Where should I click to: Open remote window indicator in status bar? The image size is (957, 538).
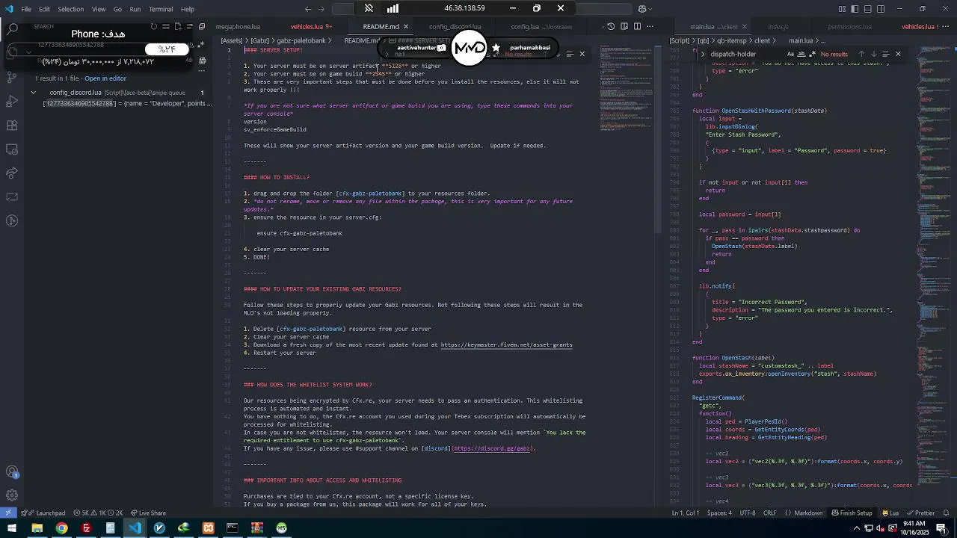pyautogui.click(x=8, y=513)
